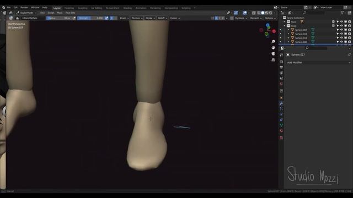The width and height of the screenshot is (353, 198).
Task: Open the Brush settings dropdown
Action: click(x=124, y=18)
